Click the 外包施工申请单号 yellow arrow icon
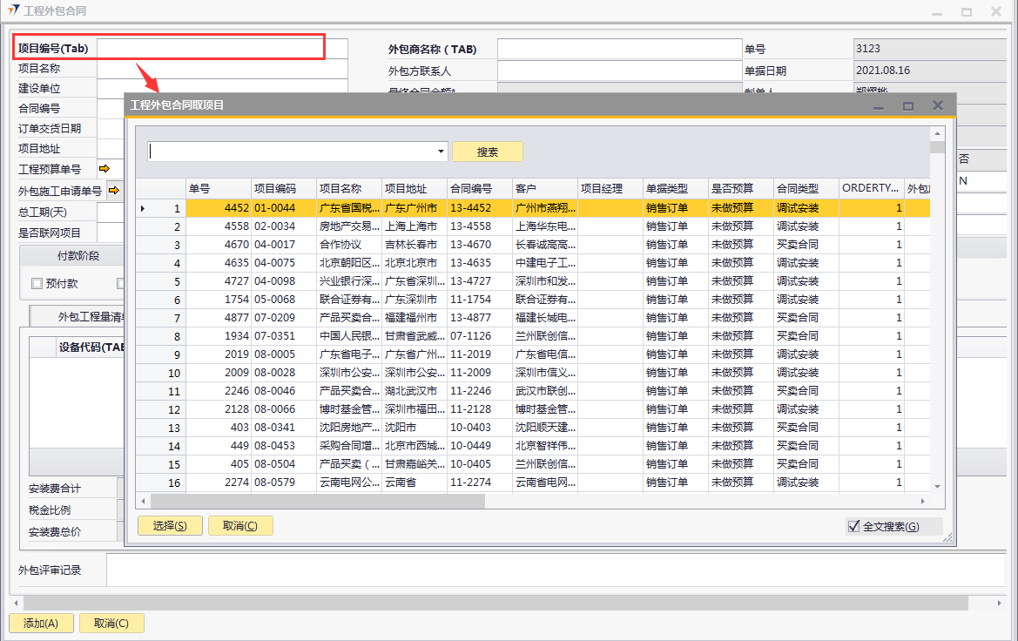The width and height of the screenshot is (1018, 641). click(113, 190)
